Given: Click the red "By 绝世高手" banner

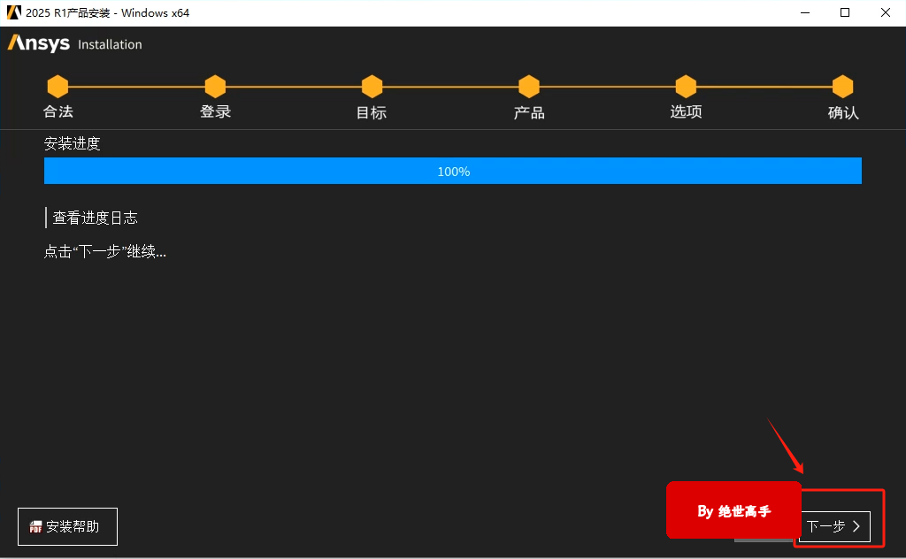Looking at the screenshot, I should click(x=733, y=510).
